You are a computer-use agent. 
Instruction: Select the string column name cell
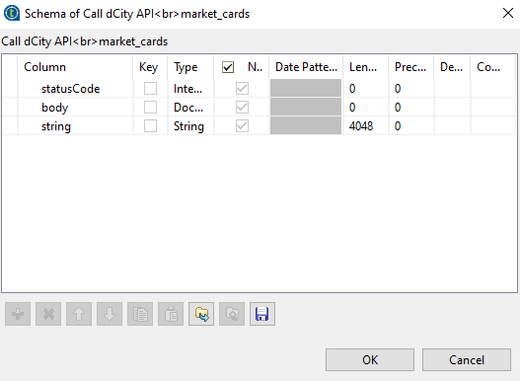pos(75,126)
